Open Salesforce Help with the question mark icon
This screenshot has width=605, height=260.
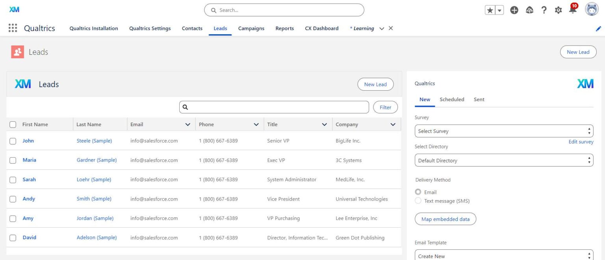coord(544,10)
